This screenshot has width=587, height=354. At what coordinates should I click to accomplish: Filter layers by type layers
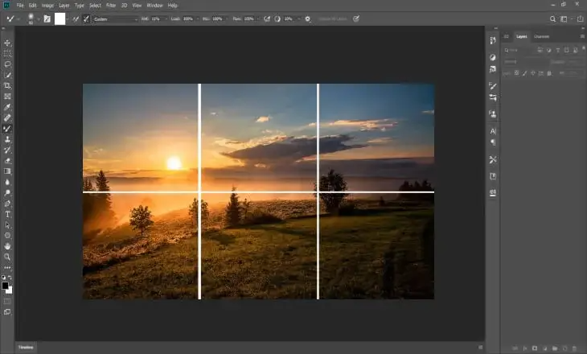point(558,50)
